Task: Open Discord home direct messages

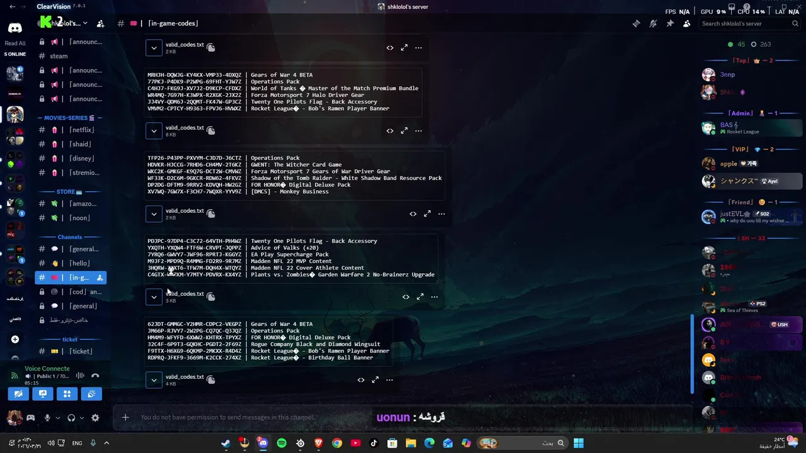Action: point(14,28)
